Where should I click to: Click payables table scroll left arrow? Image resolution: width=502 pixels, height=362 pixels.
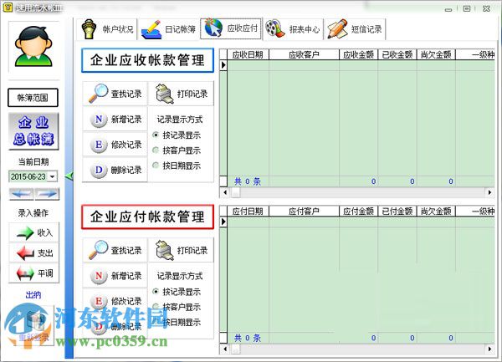point(225,349)
